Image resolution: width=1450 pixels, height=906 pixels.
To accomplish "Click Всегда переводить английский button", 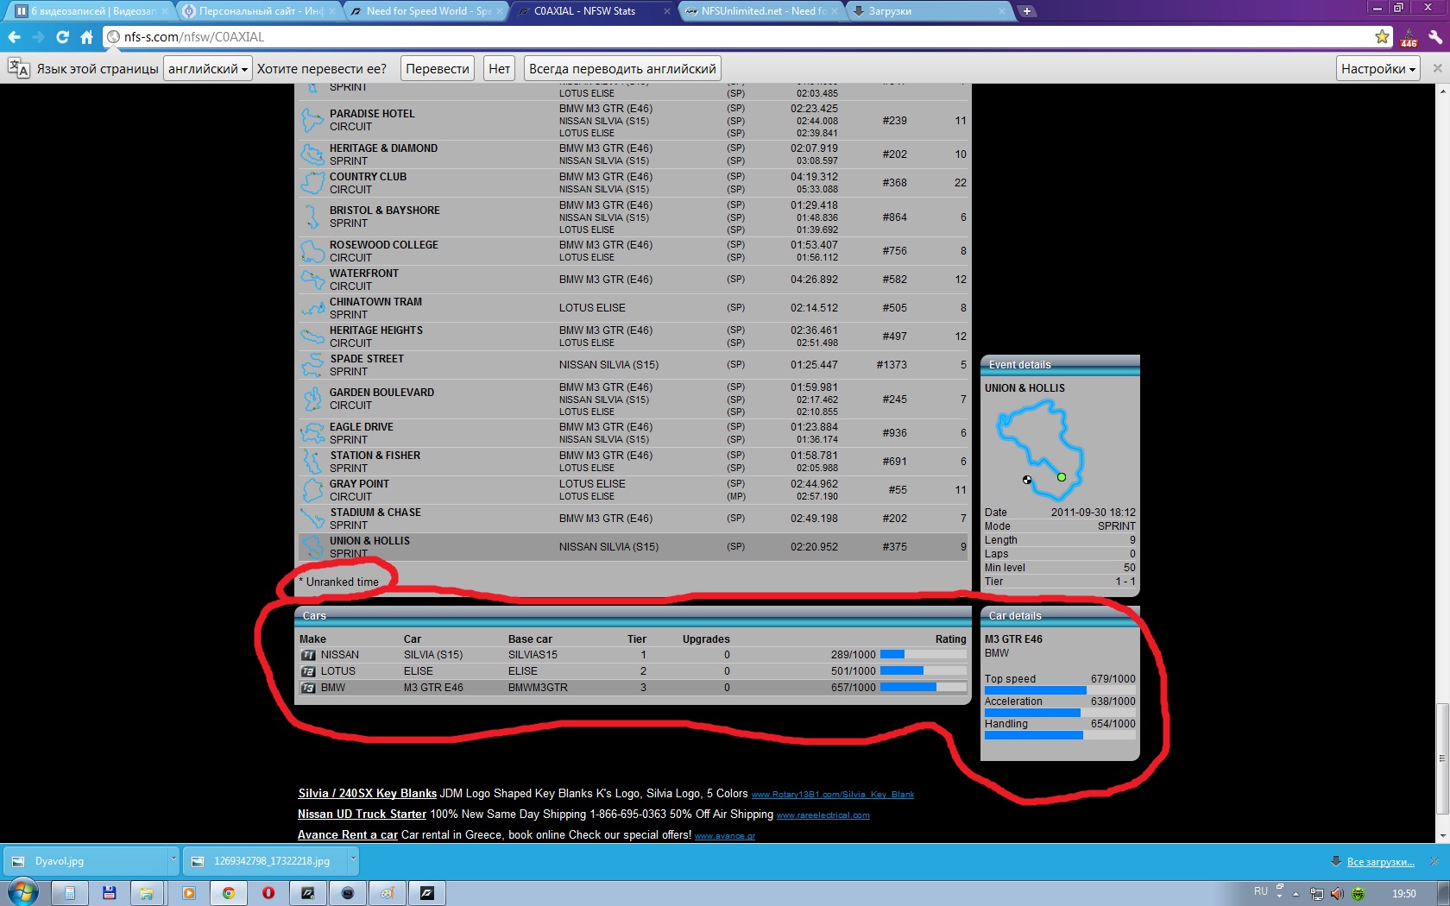I will (x=622, y=68).
